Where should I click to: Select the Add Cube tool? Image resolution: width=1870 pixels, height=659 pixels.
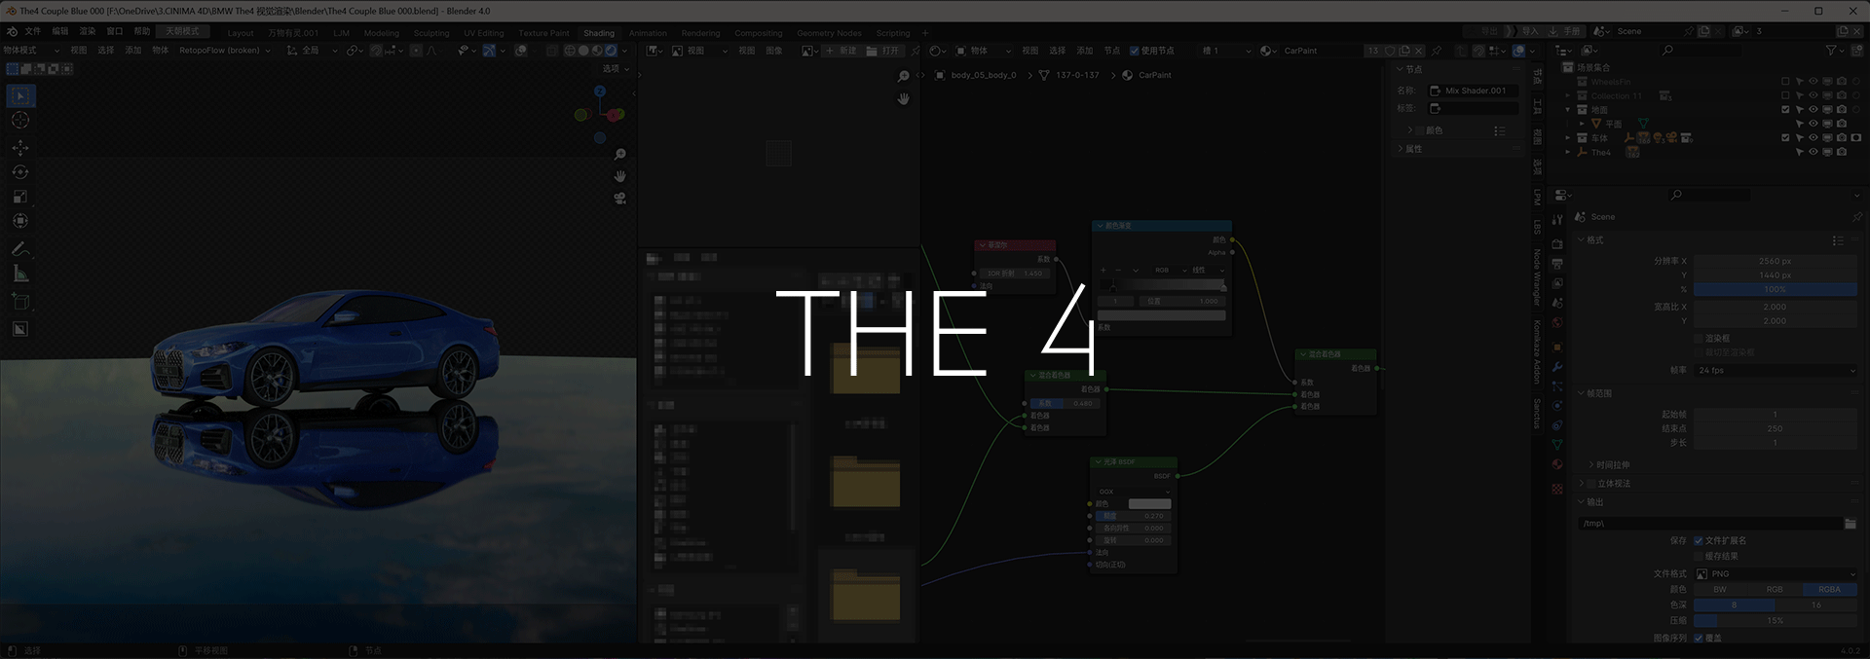[20, 302]
